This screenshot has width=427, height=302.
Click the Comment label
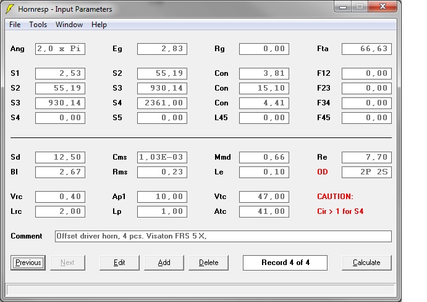pos(27,236)
